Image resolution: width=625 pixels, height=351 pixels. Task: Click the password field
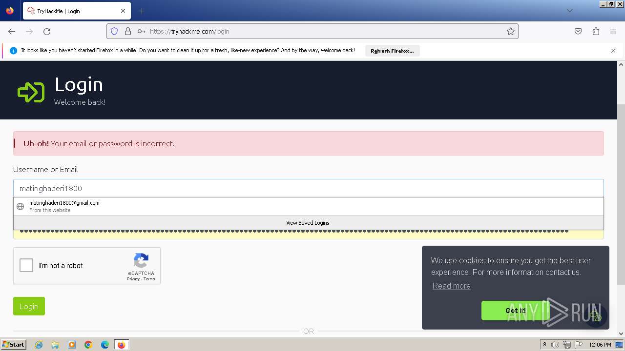pyautogui.click(x=309, y=234)
